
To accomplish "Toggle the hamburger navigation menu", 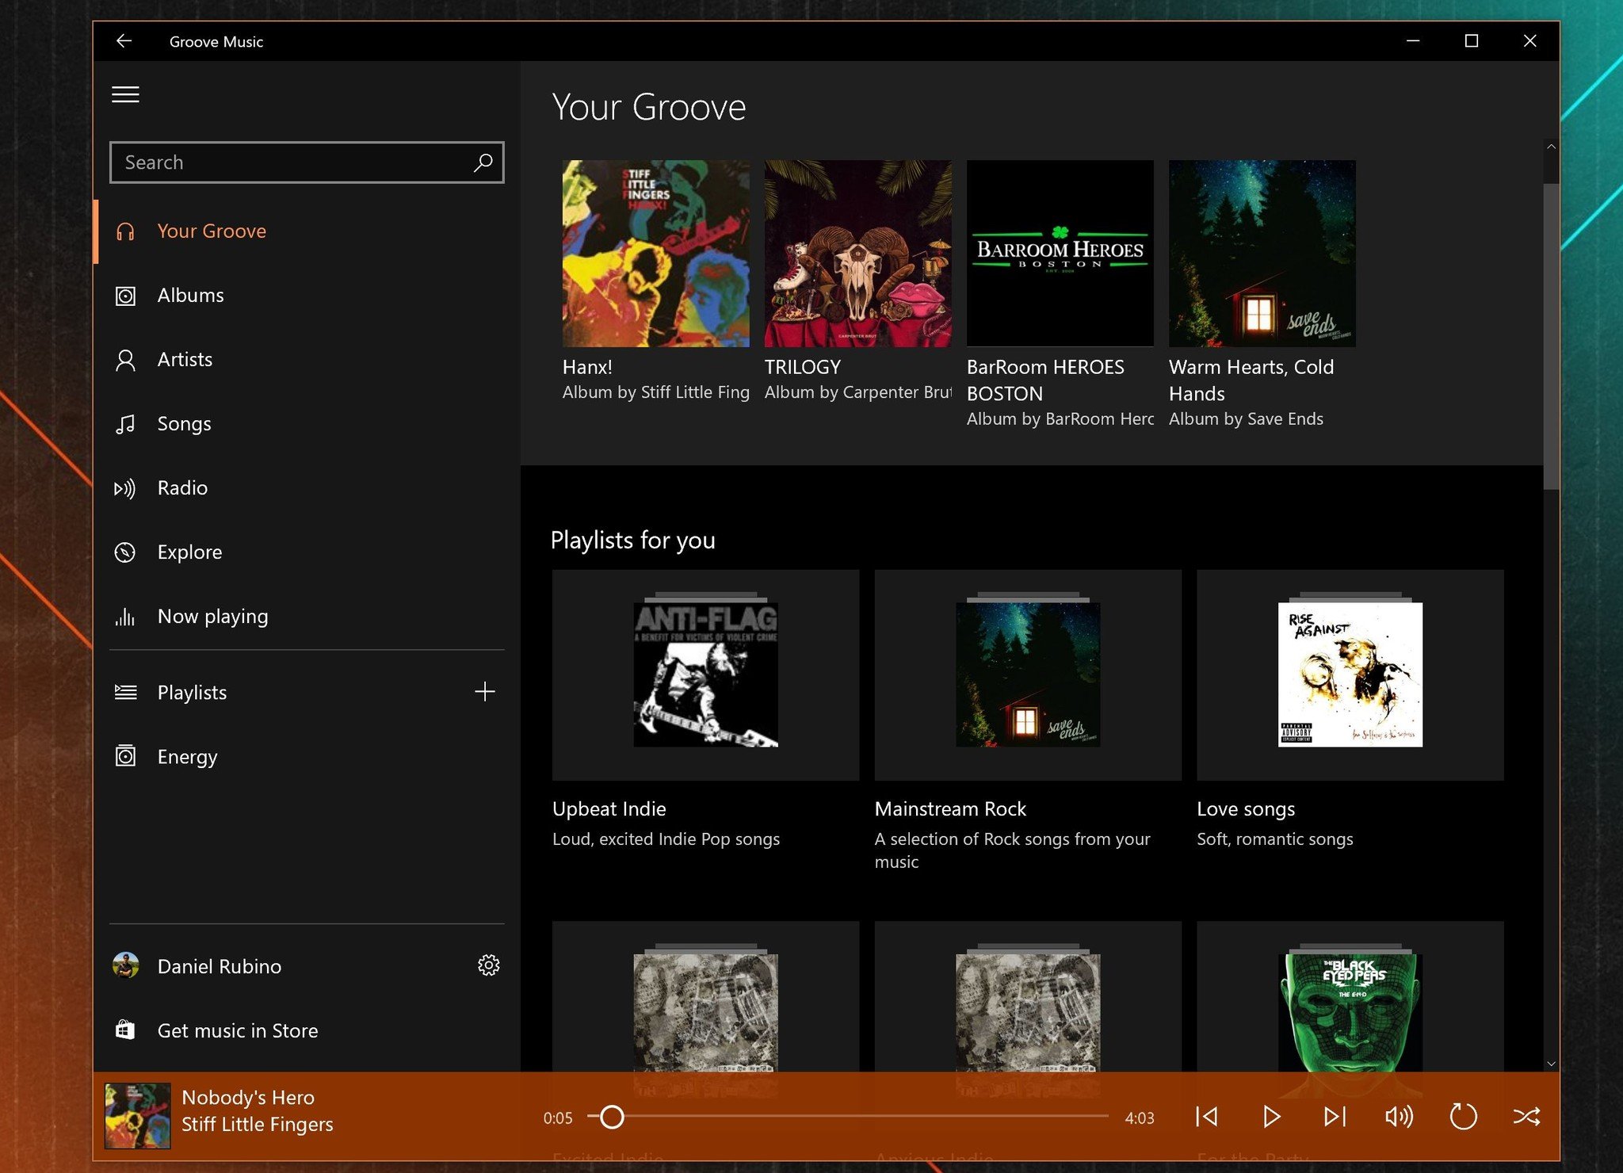I will [x=125, y=95].
